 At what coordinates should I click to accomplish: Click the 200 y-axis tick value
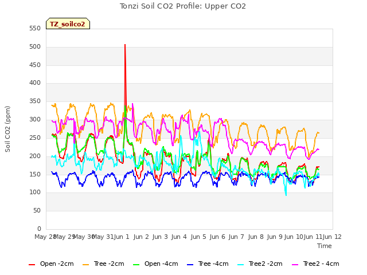click(35, 156)
